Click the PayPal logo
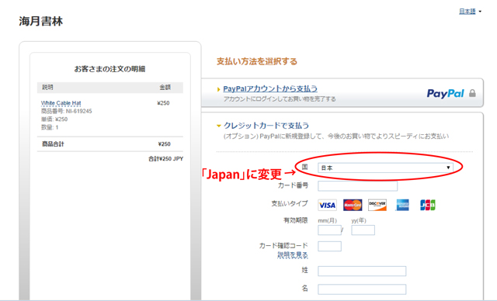 445,93
